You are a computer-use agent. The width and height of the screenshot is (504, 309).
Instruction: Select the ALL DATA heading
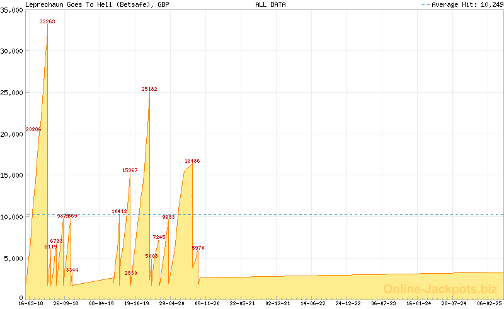270,4
